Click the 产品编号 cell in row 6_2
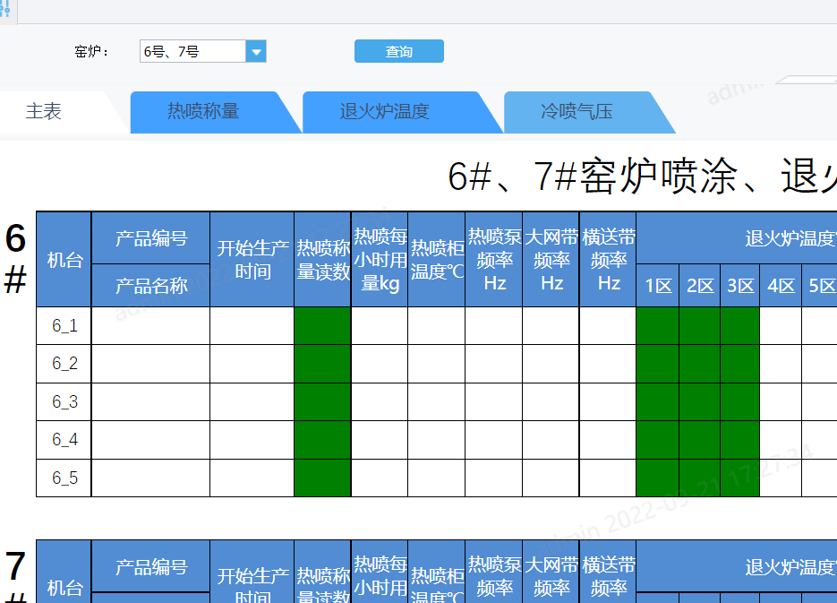The image size is (837, 603). [150, 364]
